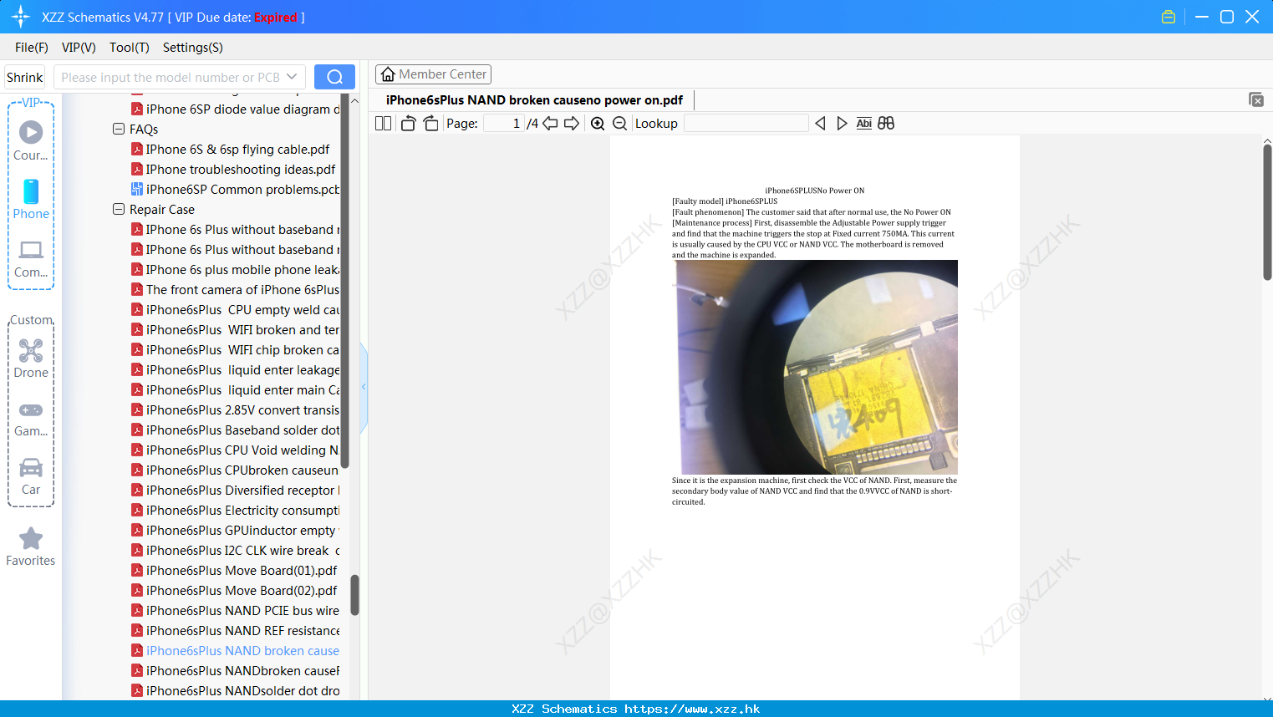The image size is (1273, 717).
Task: Open iPhone6sPlus GPUinductor empty case
Action: point(242,530)
